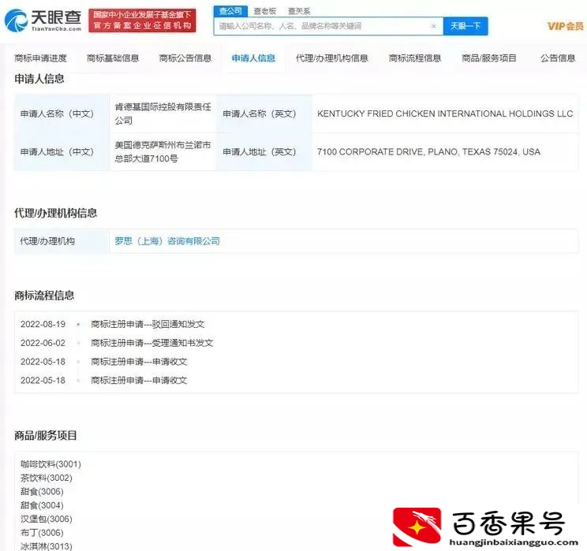Click the 2022-06-02 date entry
This screenshot has height=551, width=587.
pyautogui.click(x=43, y=343)
